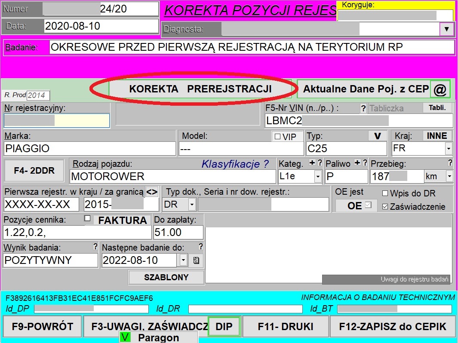
Task: Click the V icon next to Typ
Action: (x=378, y=135)
